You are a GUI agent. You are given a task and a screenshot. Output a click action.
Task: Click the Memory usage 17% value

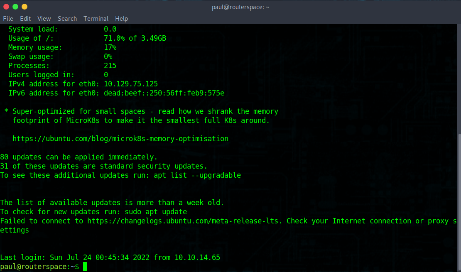(110, 47)
